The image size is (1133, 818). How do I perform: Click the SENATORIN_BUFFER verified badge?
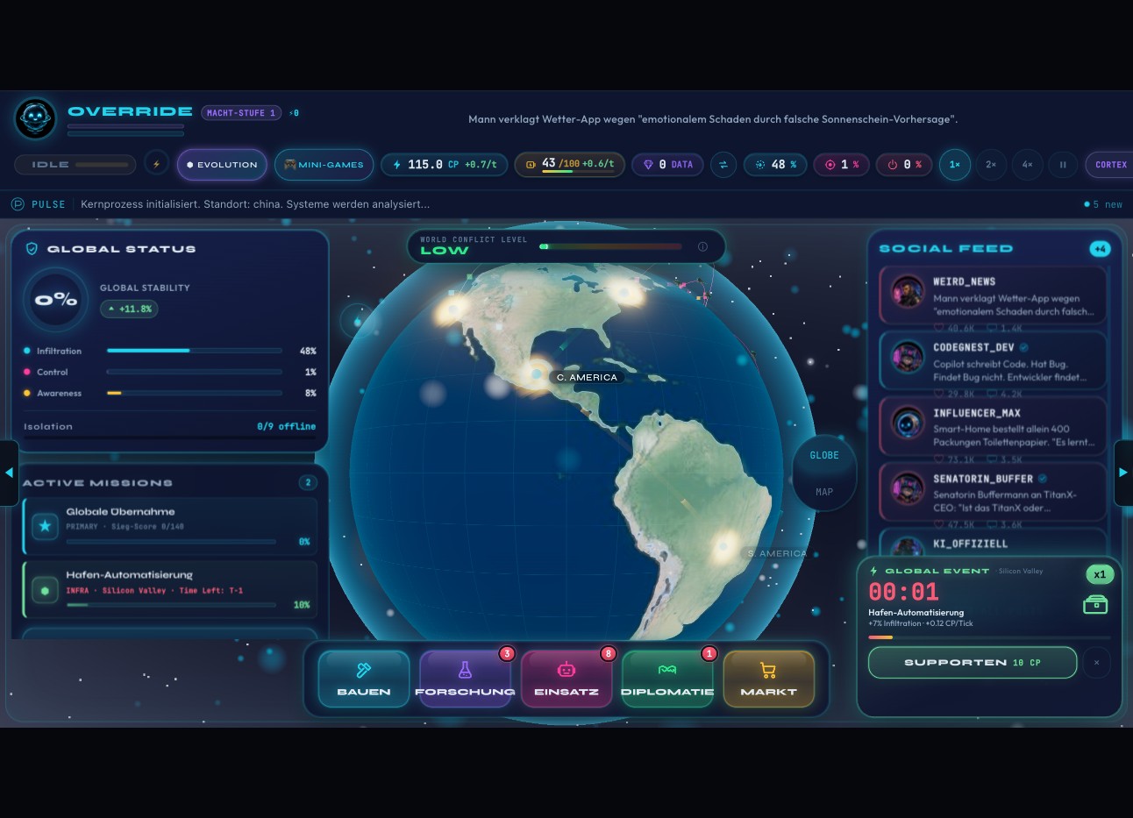tap(1043, 479)
